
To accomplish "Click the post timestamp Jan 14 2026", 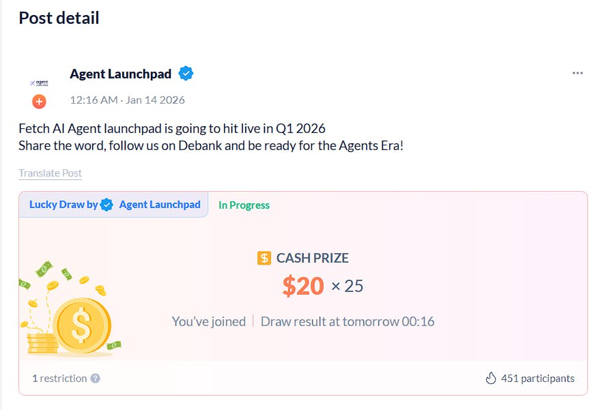I will point(127,100).
